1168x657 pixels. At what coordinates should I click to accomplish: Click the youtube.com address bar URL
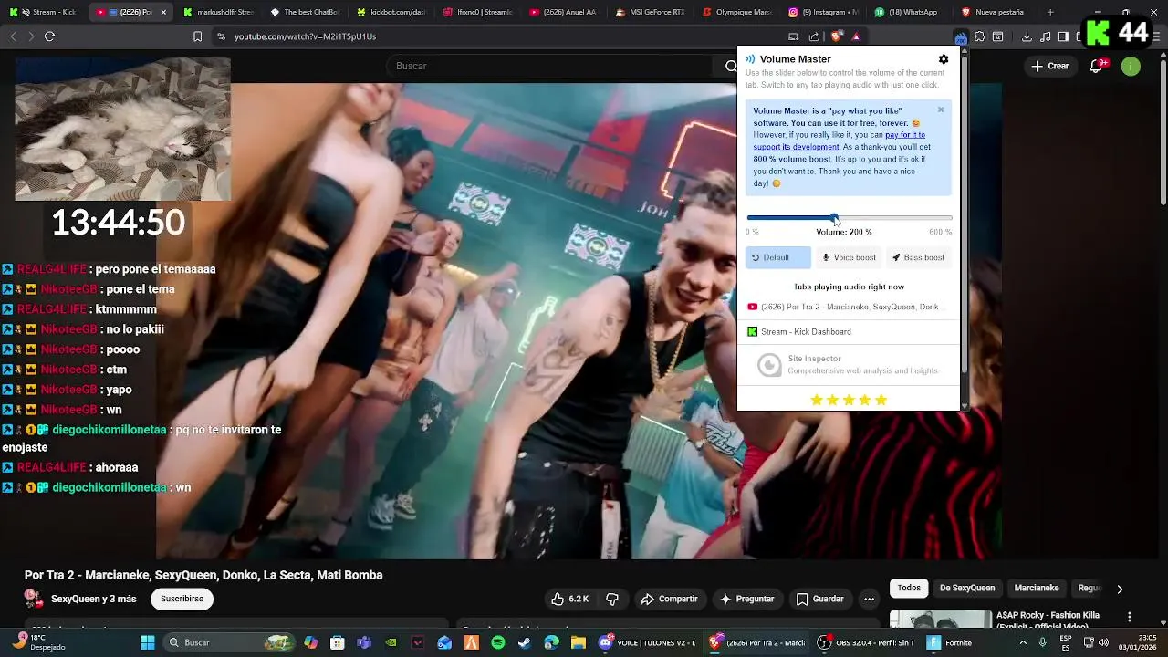(x=305, y=36)
